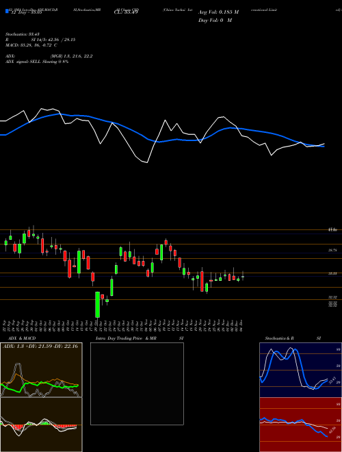Click the 'CL: 33.49' closing price label
The height and width of the screenshot is (452, 342).
click(x=126, y=12)
